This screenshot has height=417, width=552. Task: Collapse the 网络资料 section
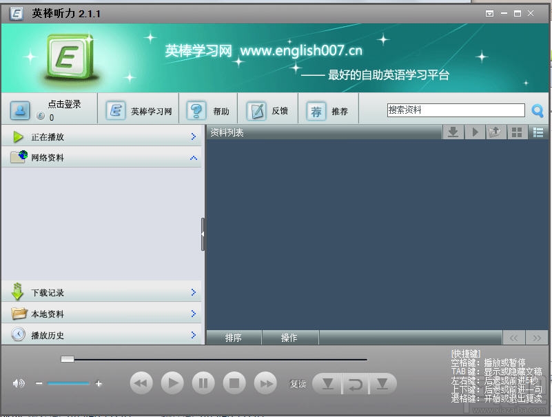coord(102,157)
